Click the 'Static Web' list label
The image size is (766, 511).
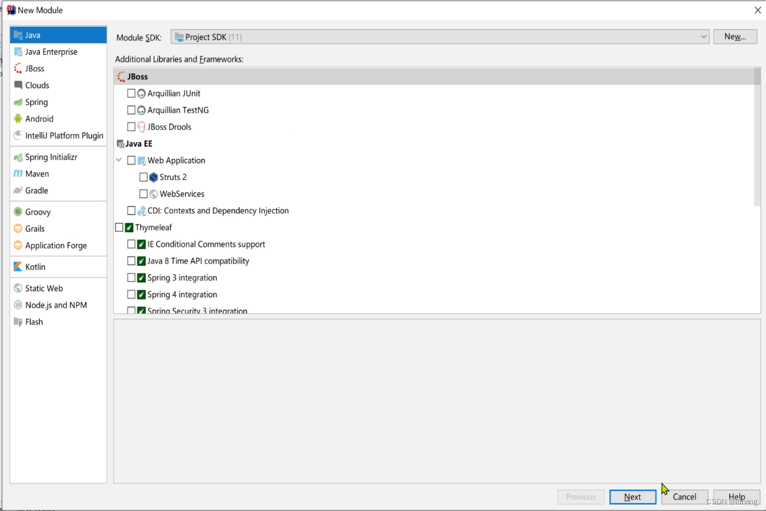click(x=44, y=289)
